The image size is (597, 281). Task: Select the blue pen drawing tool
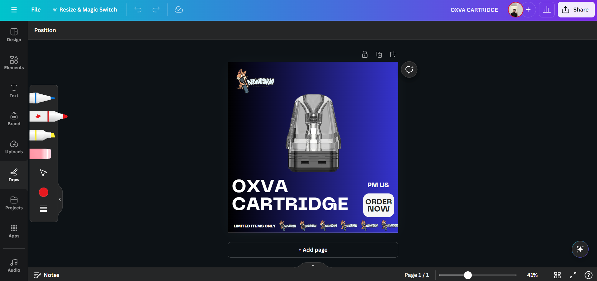(42, 98)
